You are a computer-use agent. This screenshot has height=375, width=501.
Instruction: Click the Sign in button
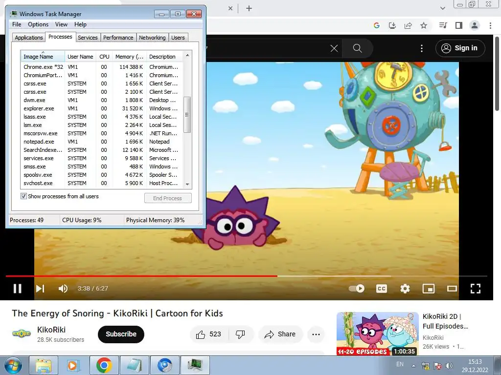(x=460, y=48)
